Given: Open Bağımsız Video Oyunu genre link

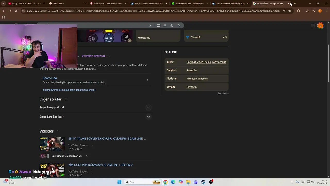Looking at the screenshot, I should point(199,62).
